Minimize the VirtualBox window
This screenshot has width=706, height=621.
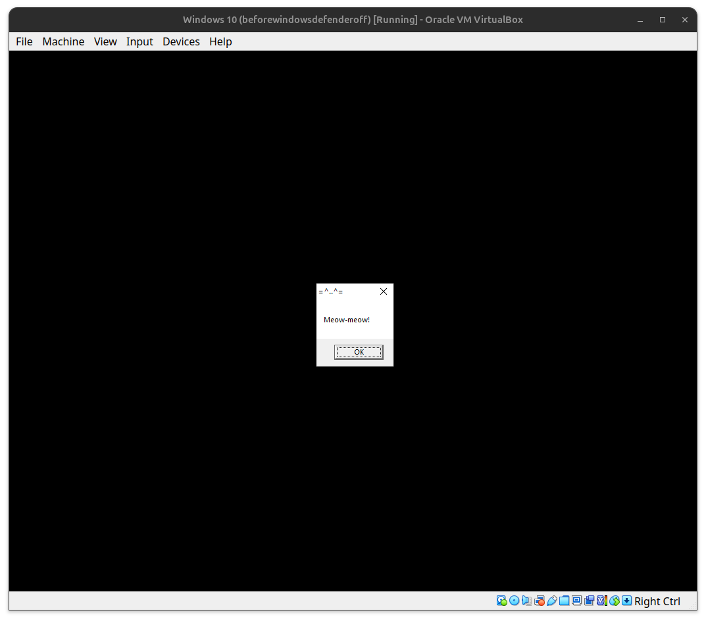(640, 20)
